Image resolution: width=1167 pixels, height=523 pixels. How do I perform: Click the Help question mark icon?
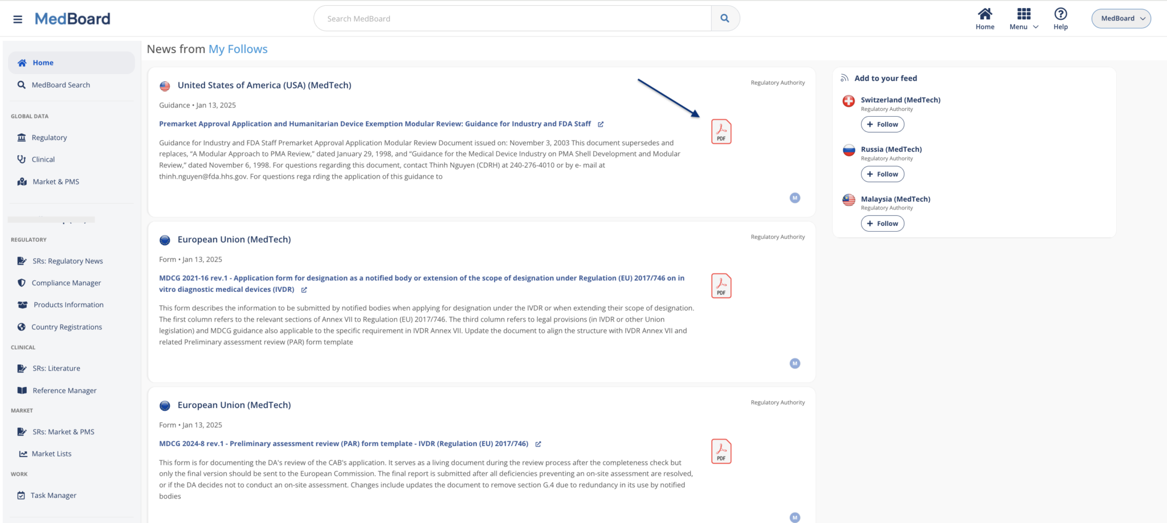(x=1060, y=14)
